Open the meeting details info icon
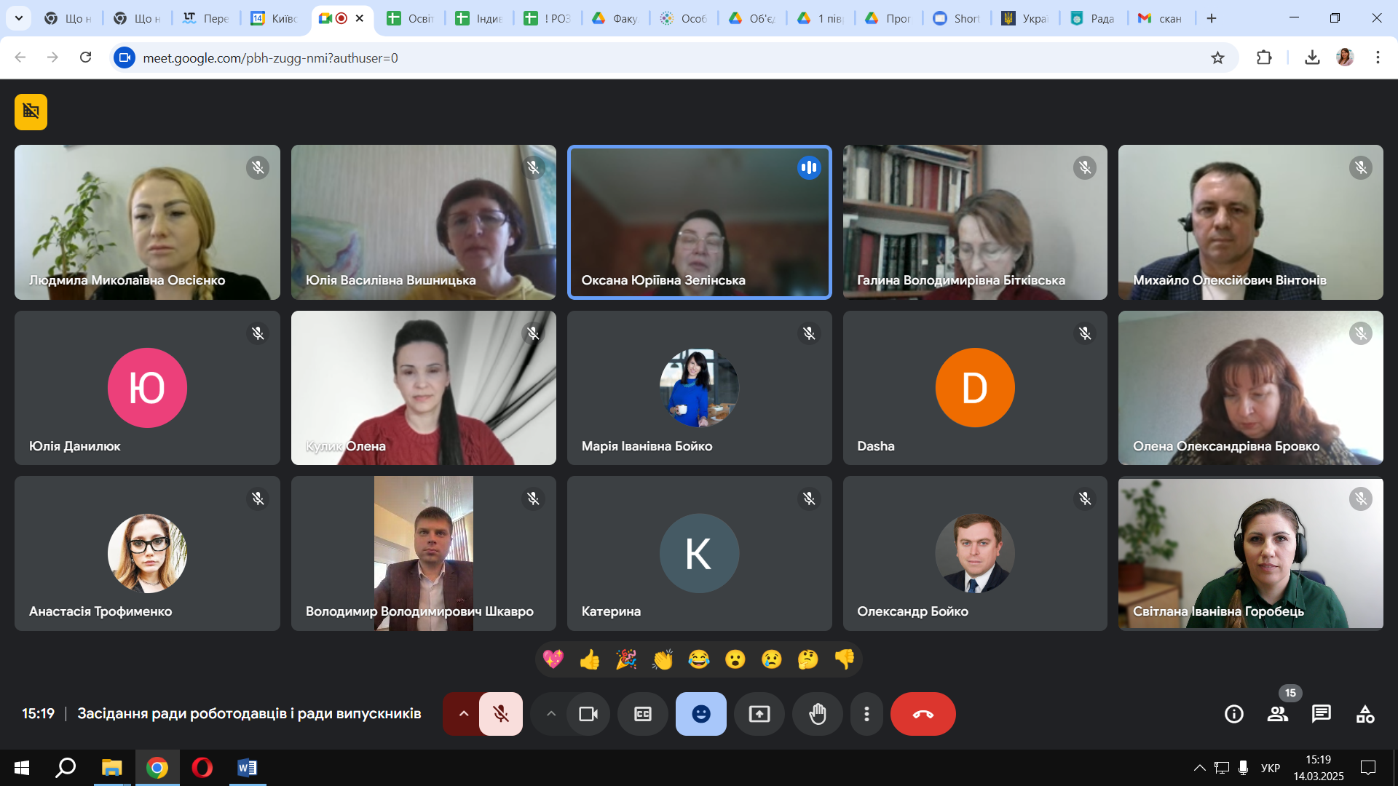1398x786 pixels. tap(1233, 714)
